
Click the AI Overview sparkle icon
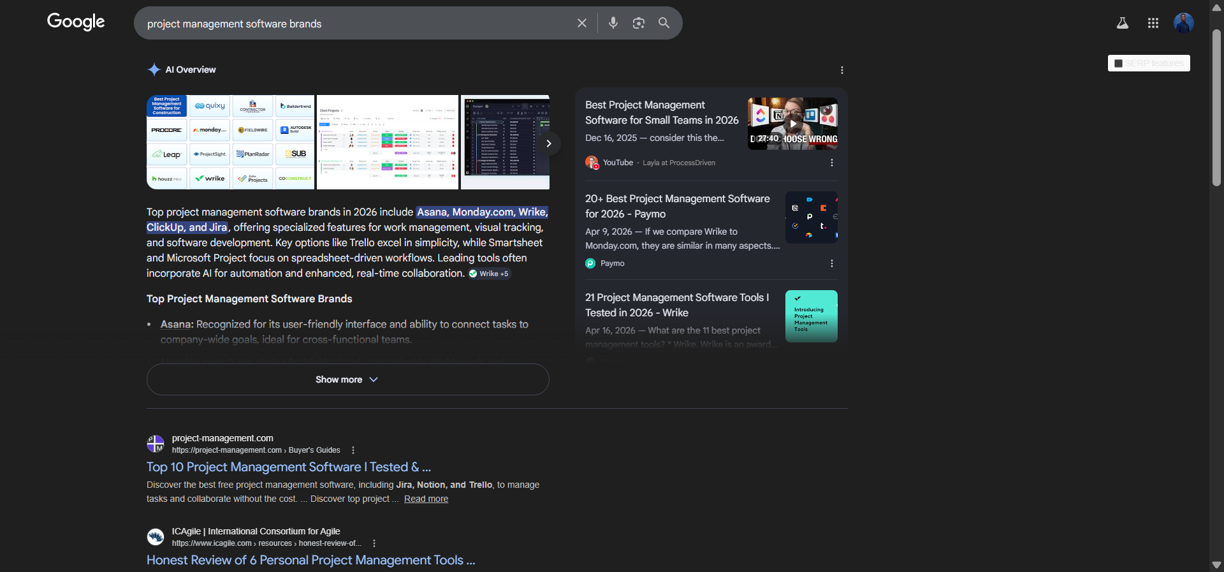(x=154, y=70)
